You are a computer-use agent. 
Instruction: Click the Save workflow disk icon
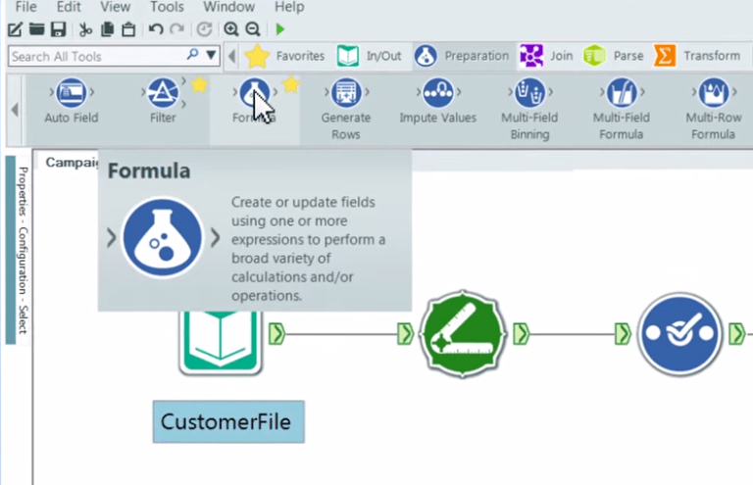click(58, 29)
